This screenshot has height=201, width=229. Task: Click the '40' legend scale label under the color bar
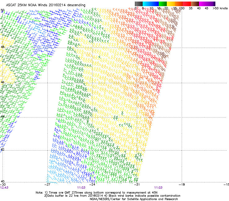coord(199,8)
